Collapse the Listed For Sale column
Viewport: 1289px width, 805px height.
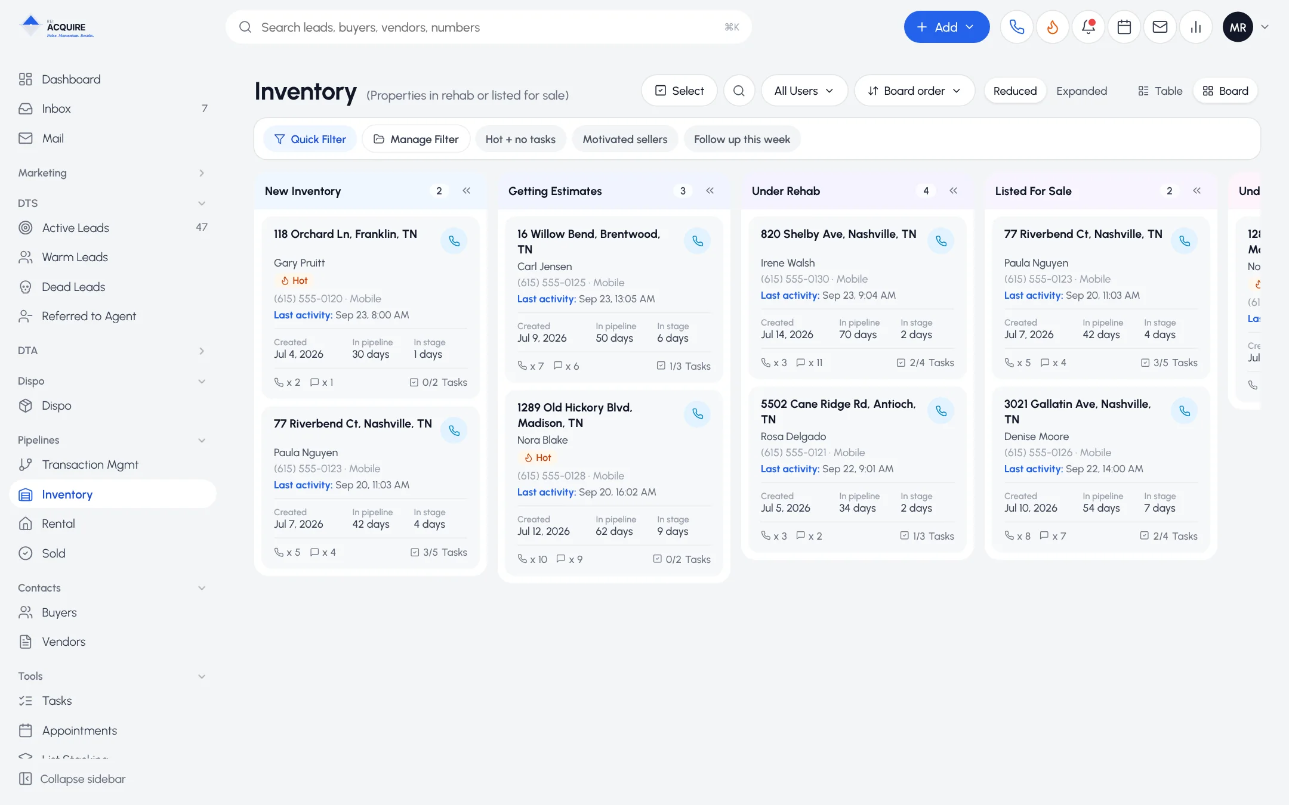point(1197,191)
